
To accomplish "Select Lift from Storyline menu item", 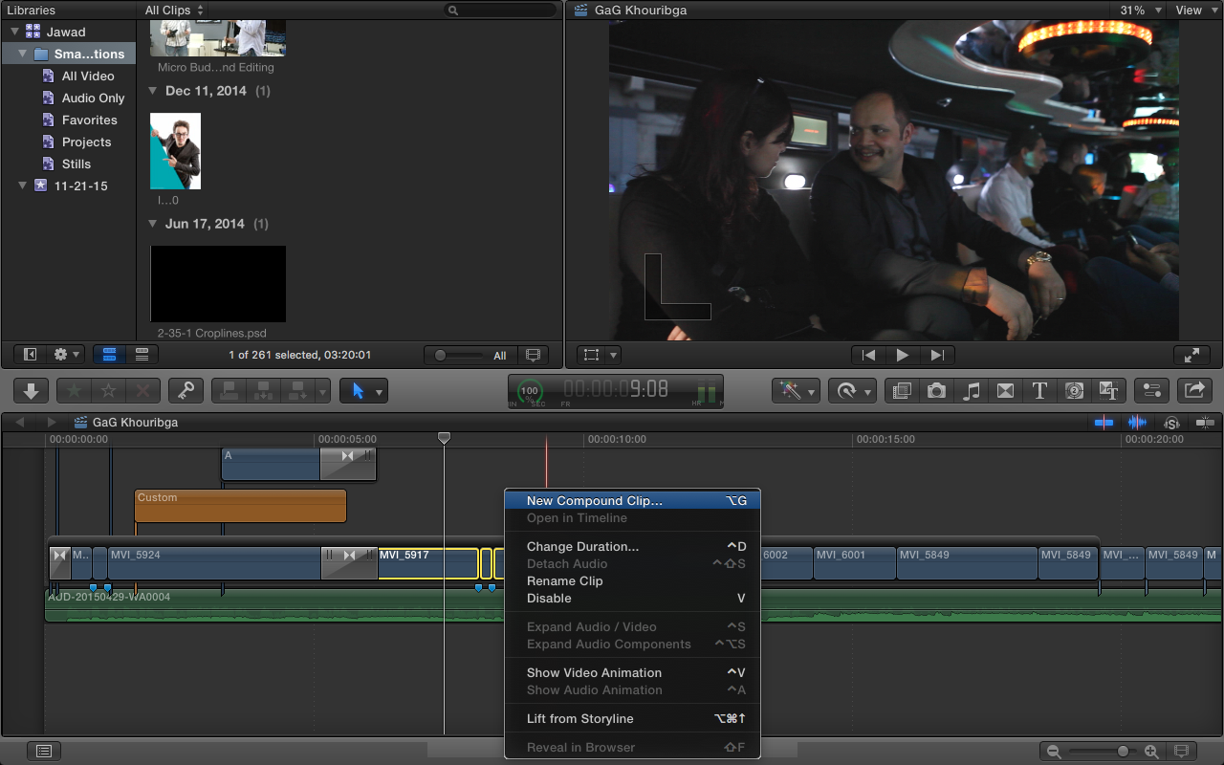I will click(579, 719).
